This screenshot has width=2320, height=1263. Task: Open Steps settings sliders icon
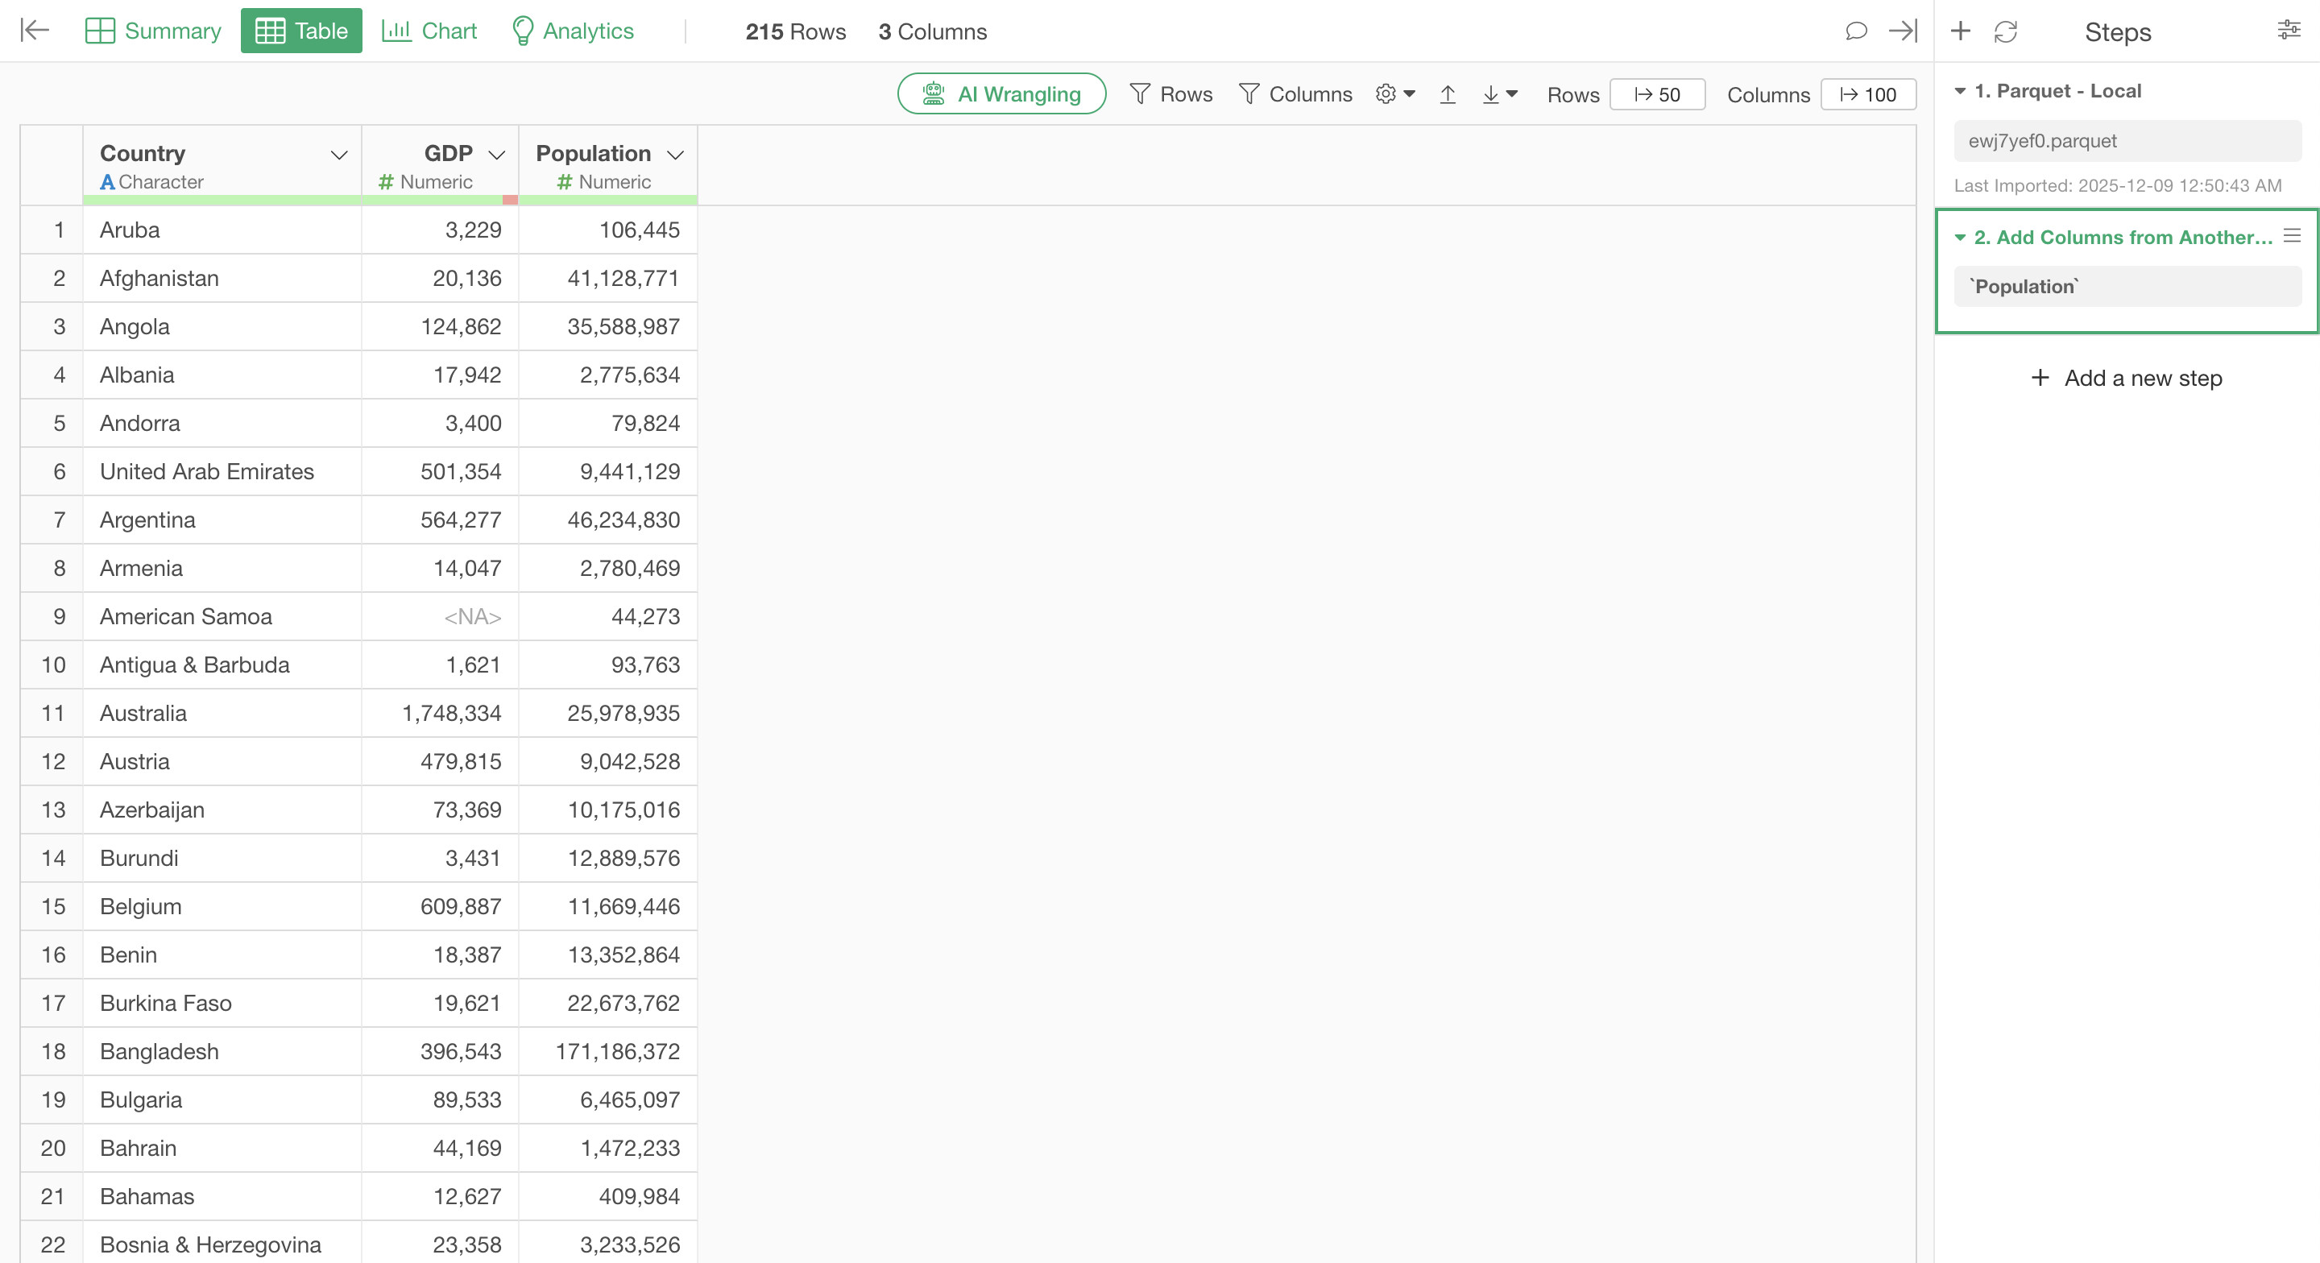2289,31
